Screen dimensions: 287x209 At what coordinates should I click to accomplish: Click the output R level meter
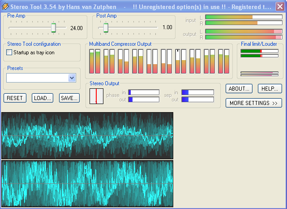[x=244, y=37]
